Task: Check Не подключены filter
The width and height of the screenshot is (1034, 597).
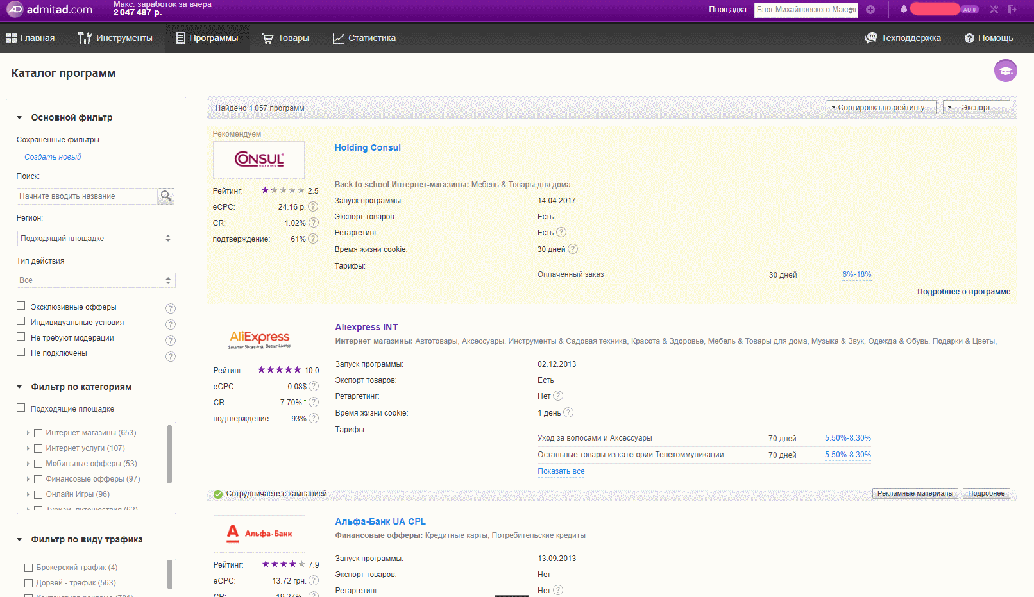Action: tap(21, 352)
